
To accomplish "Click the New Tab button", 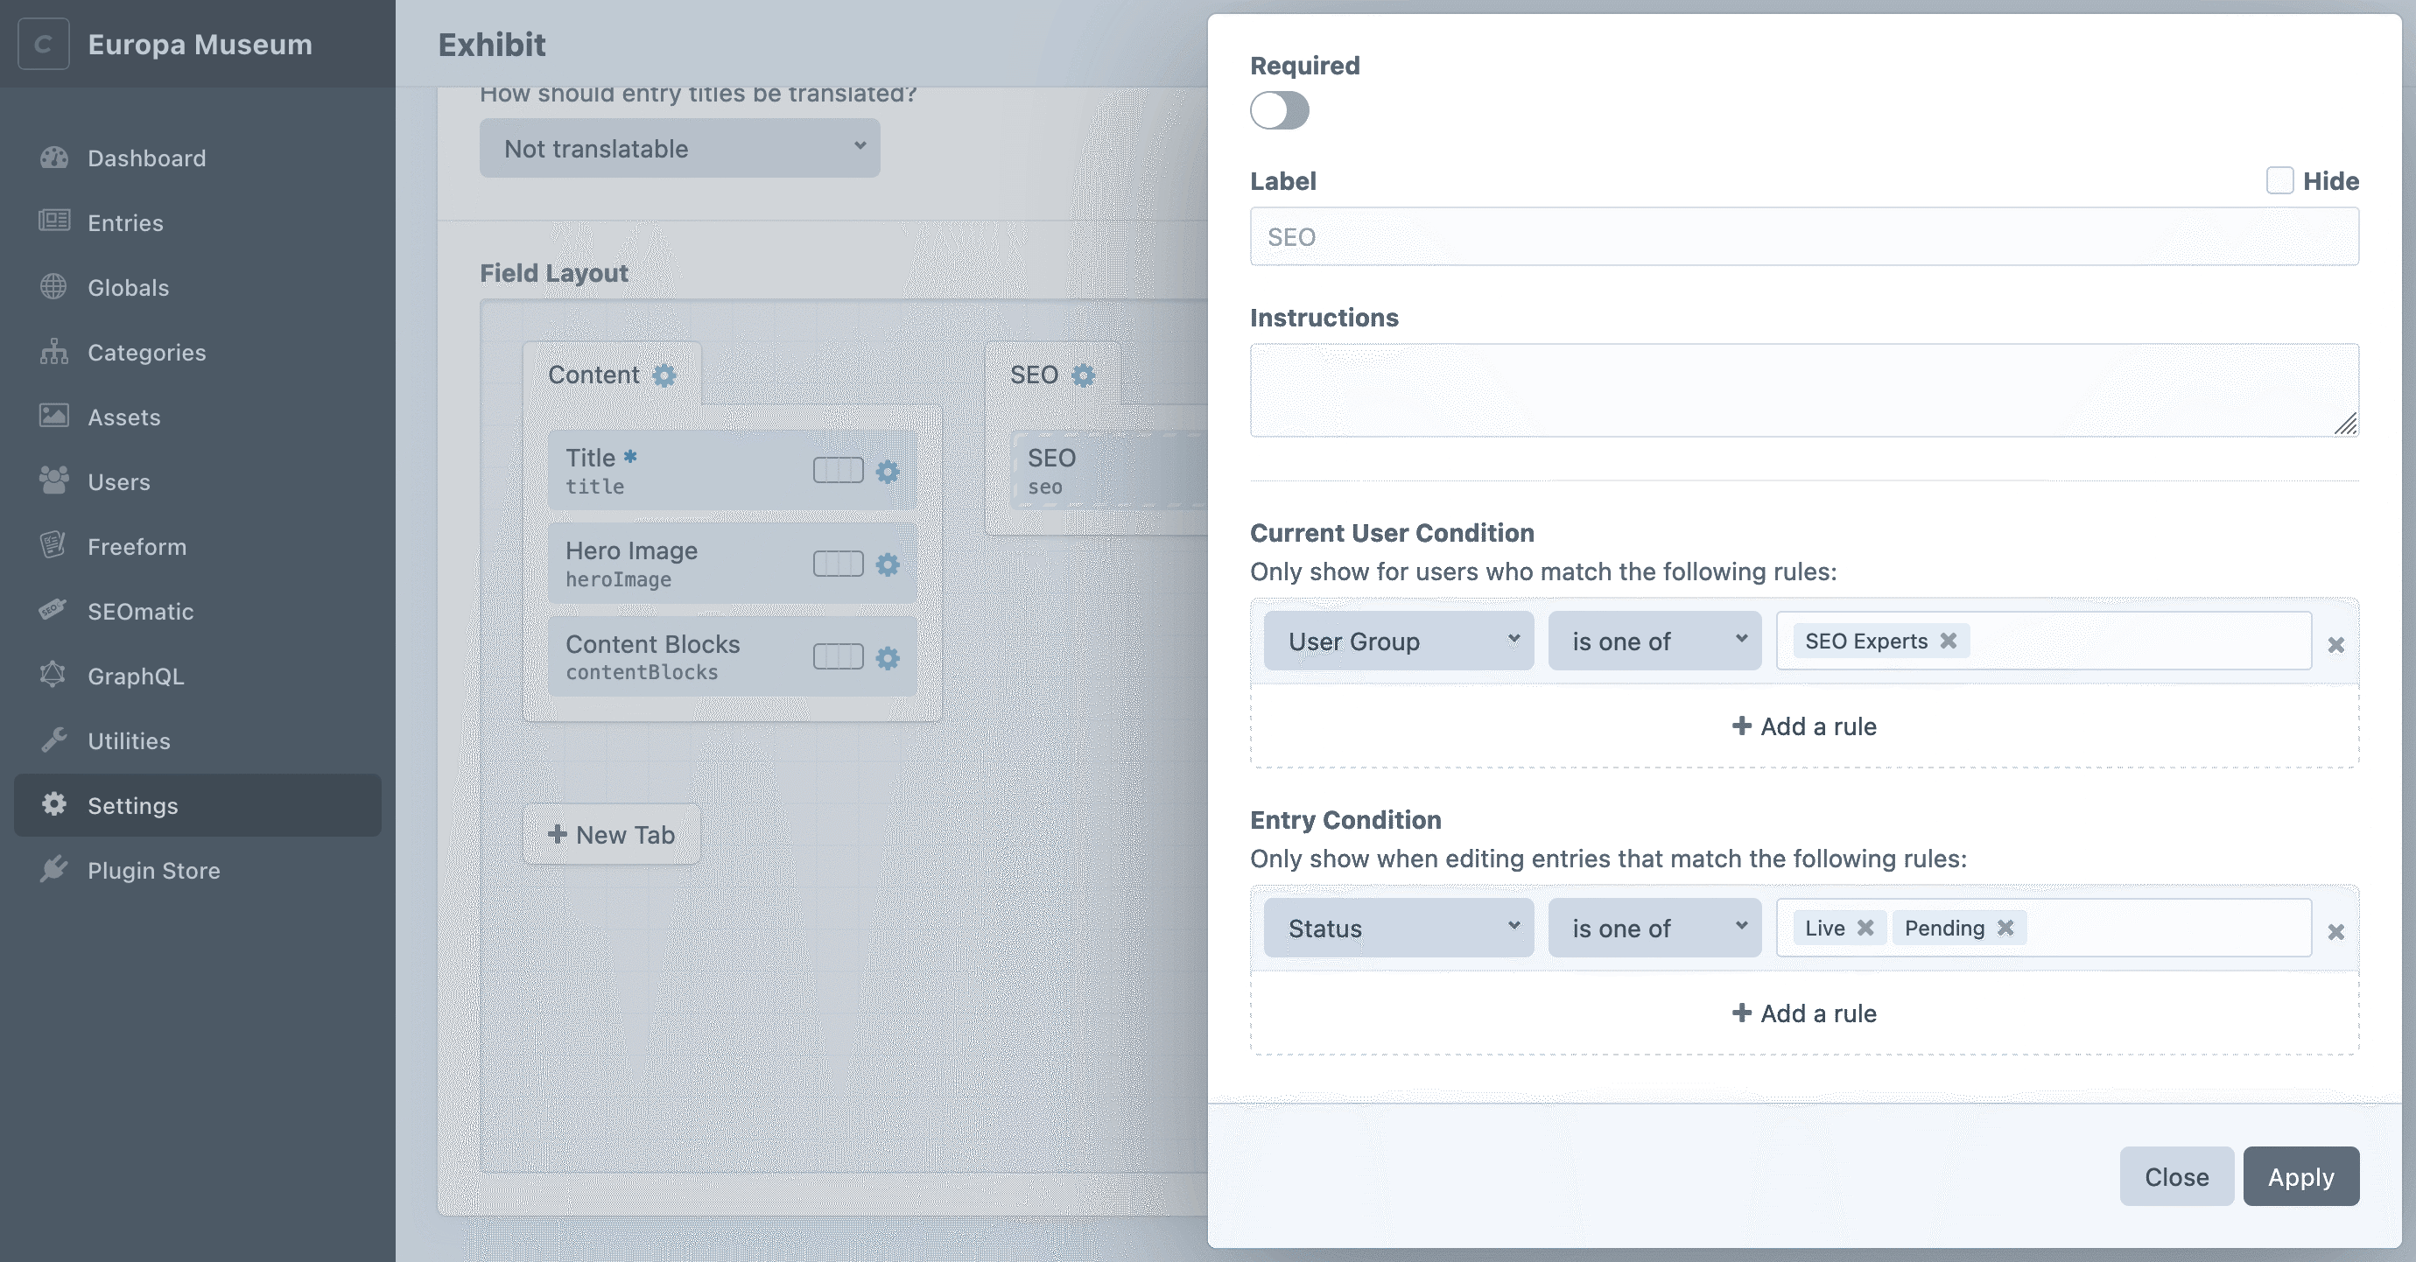I will pos(612,833).
